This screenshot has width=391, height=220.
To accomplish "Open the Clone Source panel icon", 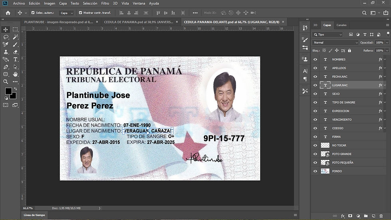I will [x=305, y=59].
